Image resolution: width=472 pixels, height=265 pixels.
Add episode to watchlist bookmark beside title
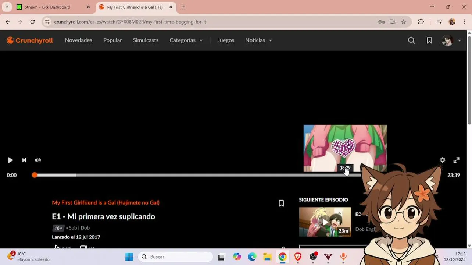point(281,204)
